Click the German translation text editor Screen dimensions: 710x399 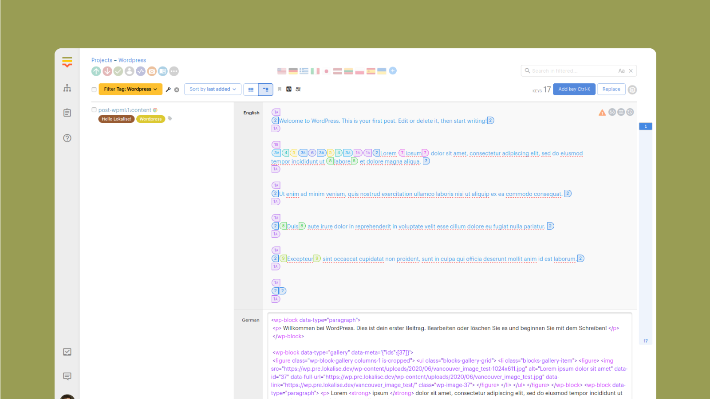(x=450, y=356)
